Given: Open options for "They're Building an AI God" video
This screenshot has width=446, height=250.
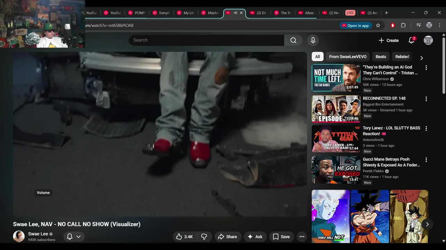Looking at the screenshot, I should [426, 68].
